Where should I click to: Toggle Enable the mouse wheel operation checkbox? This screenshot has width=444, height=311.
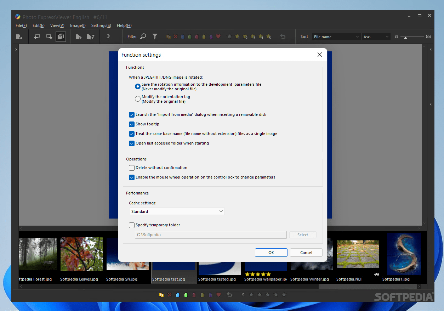click(x=132, y=177)
